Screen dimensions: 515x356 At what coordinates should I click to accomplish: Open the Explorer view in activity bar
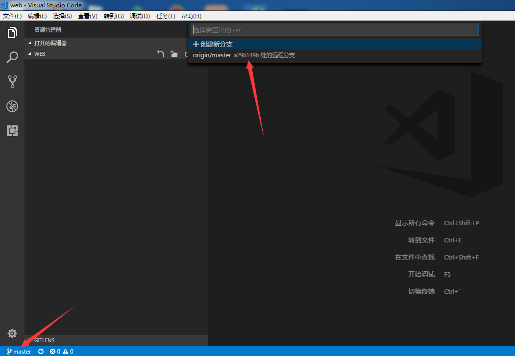pyautogui.click(x=12, y=32)
